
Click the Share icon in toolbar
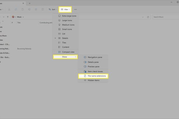click(x=36, y=10)
